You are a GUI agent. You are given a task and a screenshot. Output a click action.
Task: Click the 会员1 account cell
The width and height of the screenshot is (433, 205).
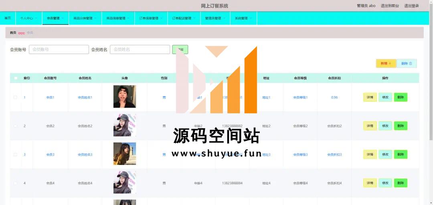click(x=50, y=97)
